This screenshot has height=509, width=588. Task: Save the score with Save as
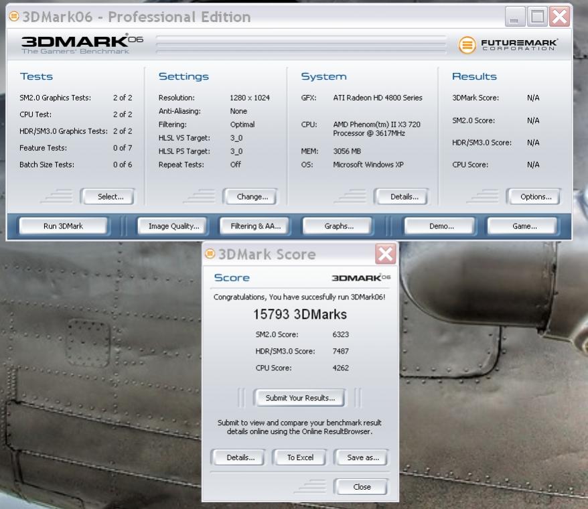pos(362,457)
